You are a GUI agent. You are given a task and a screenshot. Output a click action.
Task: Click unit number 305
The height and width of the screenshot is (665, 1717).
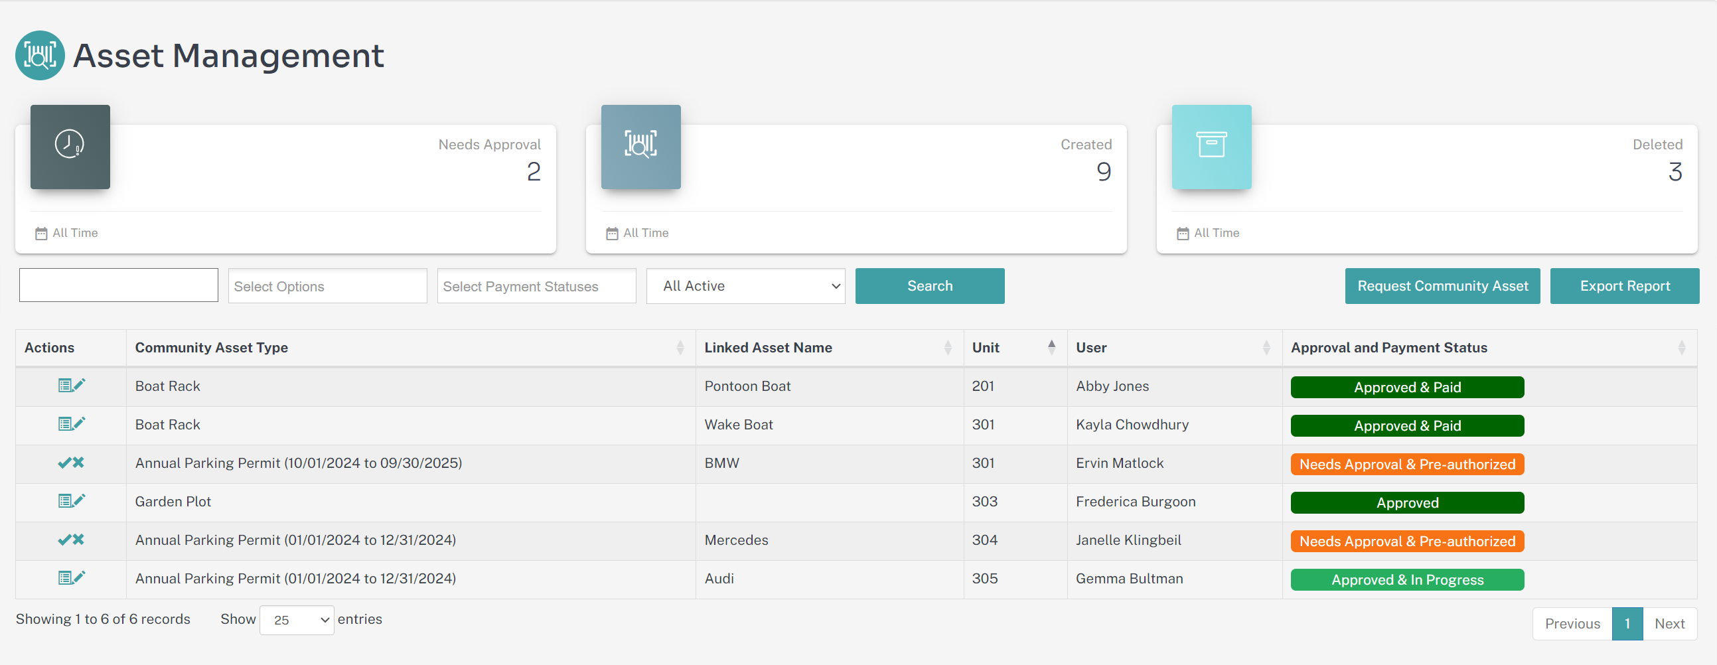(x=984, y=579)
